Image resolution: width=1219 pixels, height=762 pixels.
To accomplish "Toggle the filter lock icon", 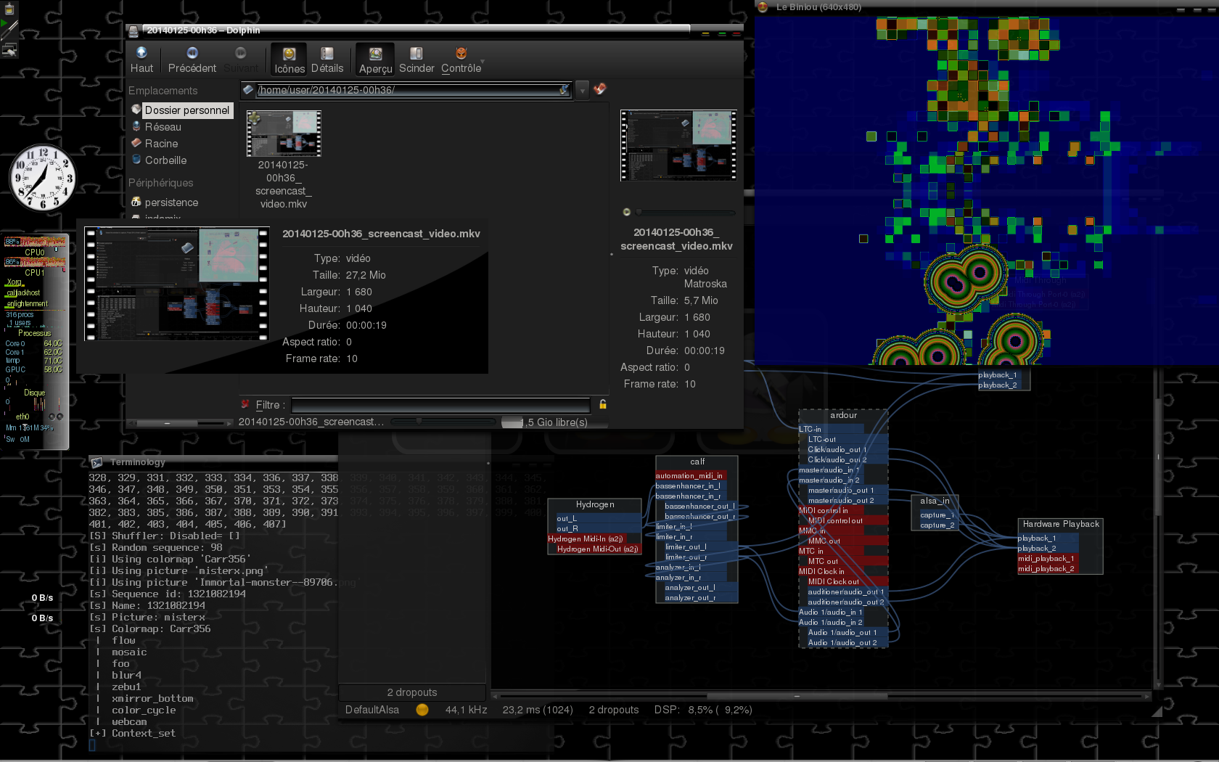I will click(x=602, y=404).
